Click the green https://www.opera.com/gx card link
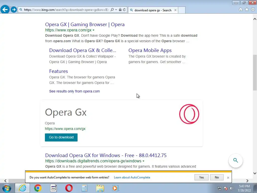The image size is (257, 193). (x=65, y=129)
